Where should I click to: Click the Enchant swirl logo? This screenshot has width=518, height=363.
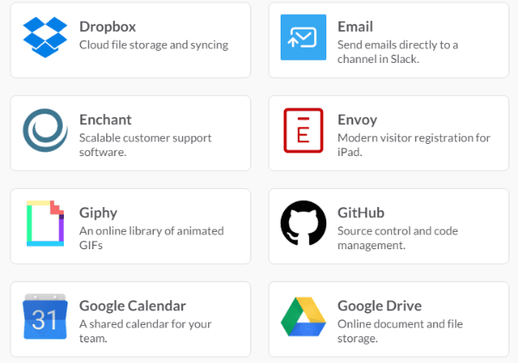click(45, 130)
